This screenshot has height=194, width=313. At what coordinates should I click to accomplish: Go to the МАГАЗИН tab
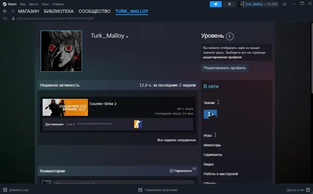(x=28, y=11)
